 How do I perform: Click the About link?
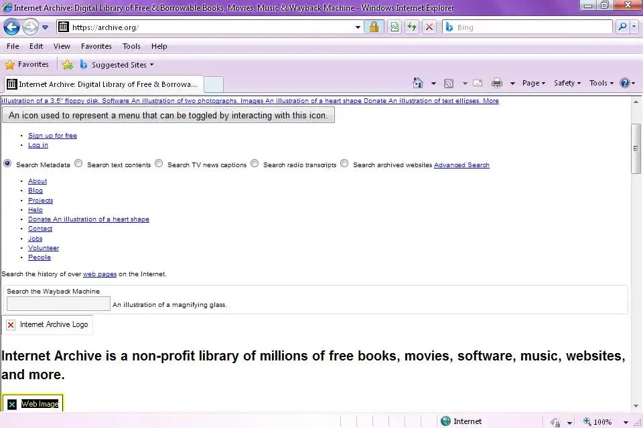[x=38, y=181]
